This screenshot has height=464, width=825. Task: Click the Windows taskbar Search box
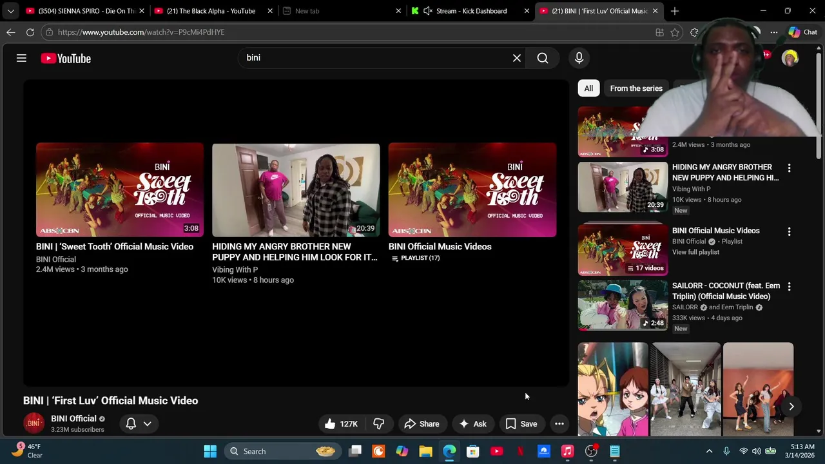pos(282,451)
